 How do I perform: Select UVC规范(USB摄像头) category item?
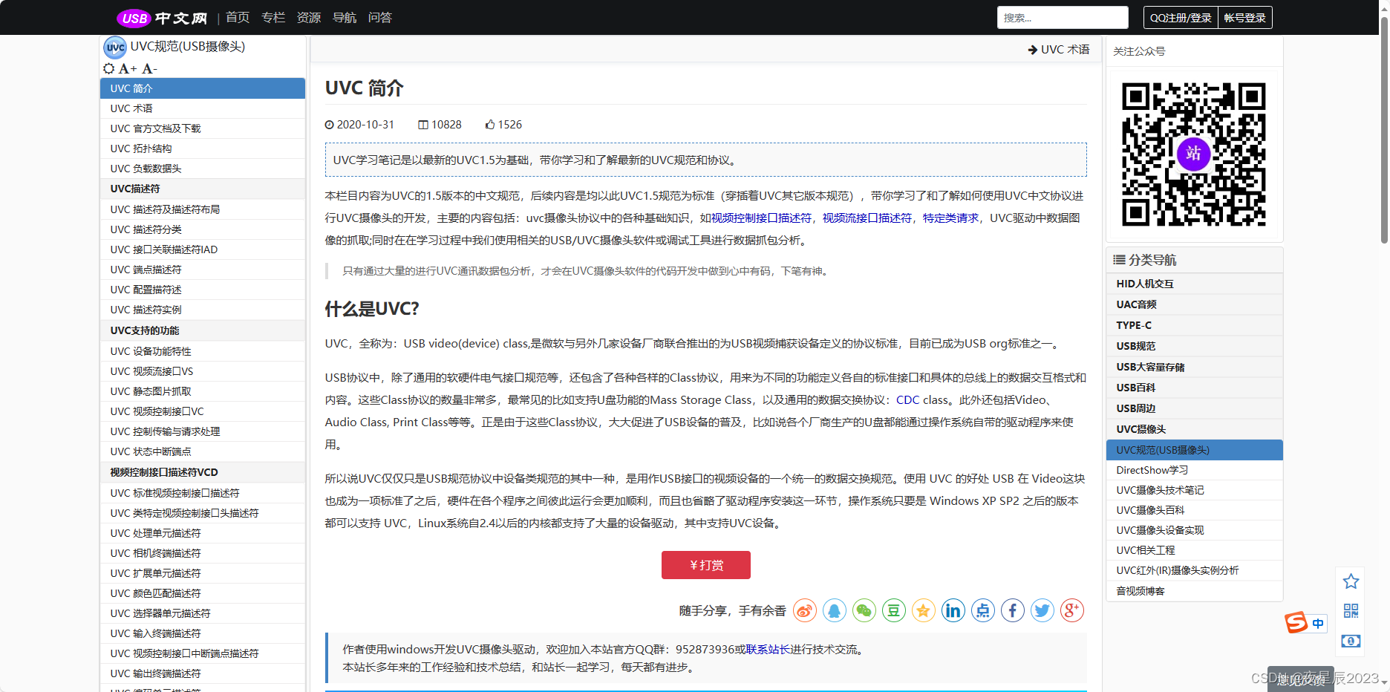[1195, 450]
